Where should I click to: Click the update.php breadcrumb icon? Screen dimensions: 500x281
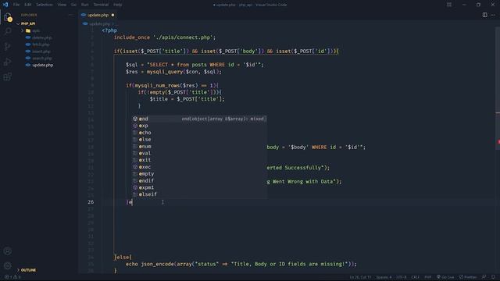coord(85,23)
